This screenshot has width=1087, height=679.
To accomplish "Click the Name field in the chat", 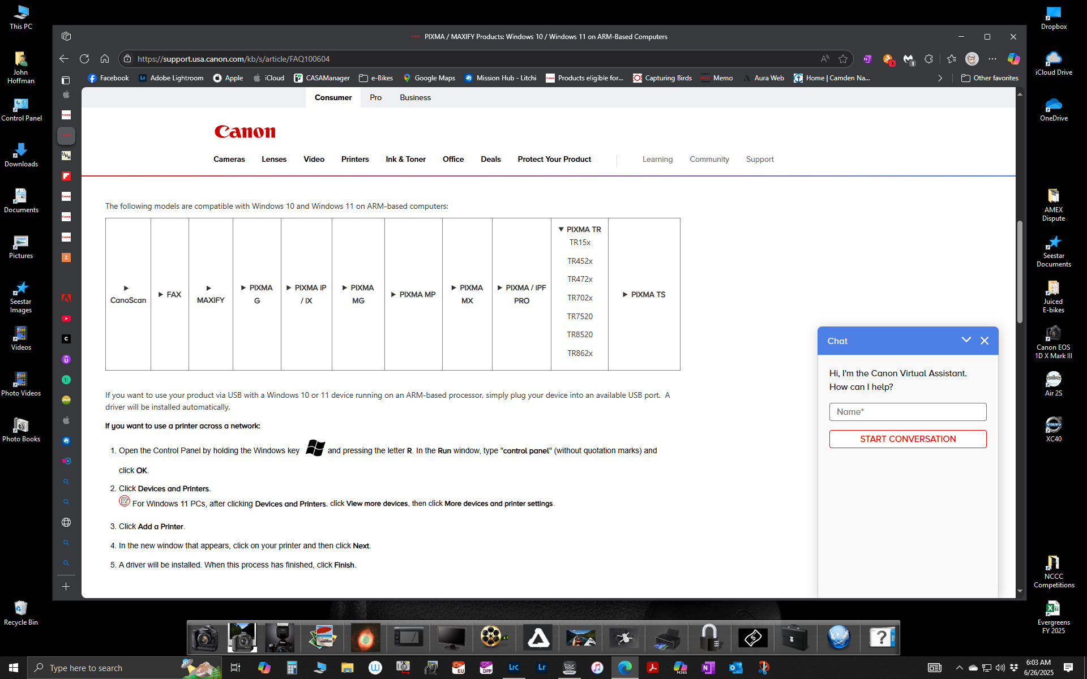I will [x=907, y=411].
